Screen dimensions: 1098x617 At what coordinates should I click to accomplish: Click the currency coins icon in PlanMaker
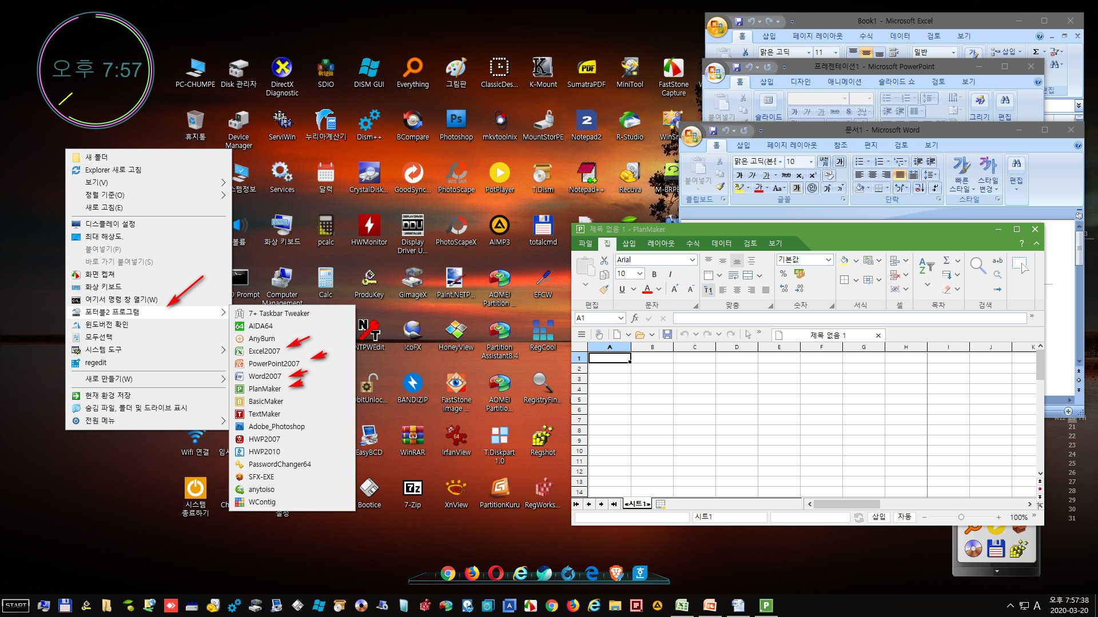tap(799, 274)
